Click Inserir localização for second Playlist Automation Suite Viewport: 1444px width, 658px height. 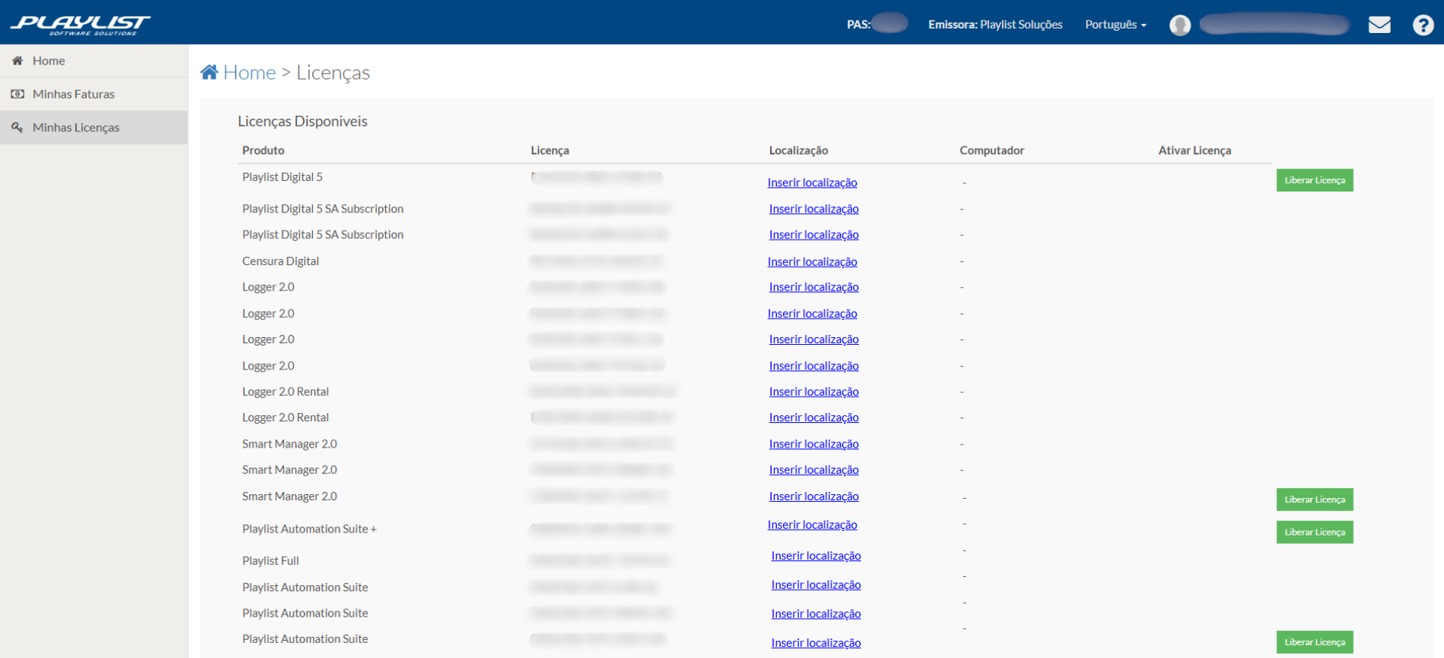(816, 614)
